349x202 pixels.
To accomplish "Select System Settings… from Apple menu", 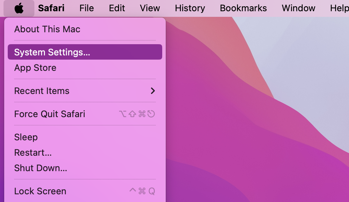I will tap(85, 52).
